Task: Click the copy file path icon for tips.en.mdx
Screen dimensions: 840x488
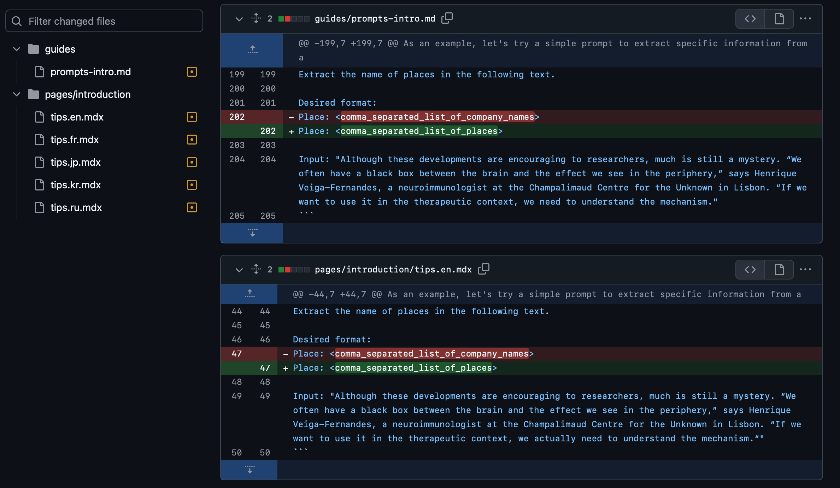Action: tap(484, 269)
